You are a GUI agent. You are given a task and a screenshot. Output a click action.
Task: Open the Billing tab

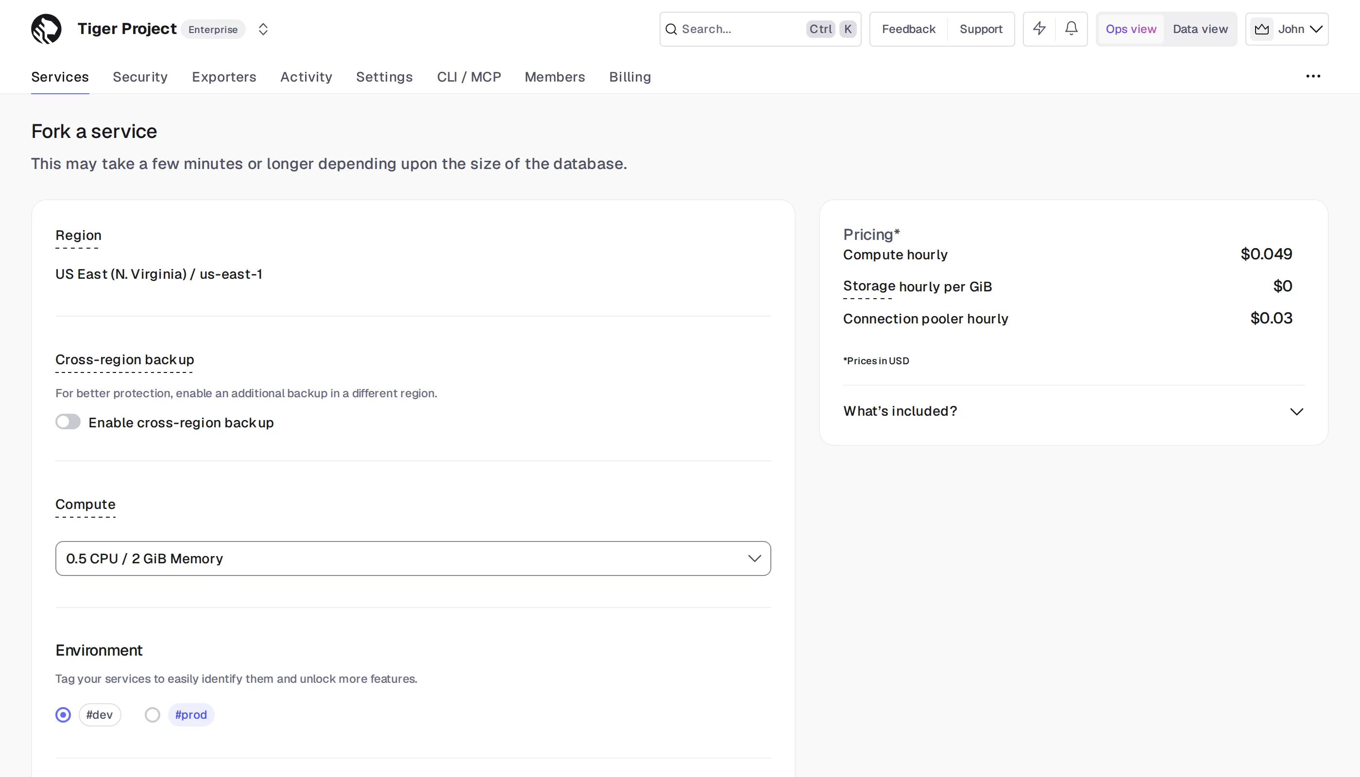(x=630, y=77)
